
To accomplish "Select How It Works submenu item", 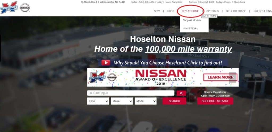I will coord(190,28).
